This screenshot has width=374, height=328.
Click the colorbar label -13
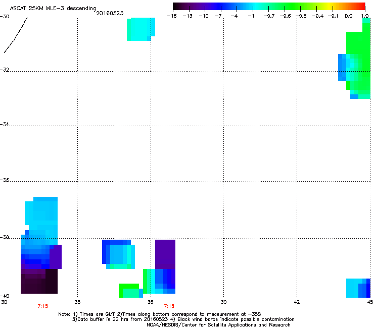[x=188, y=16]
